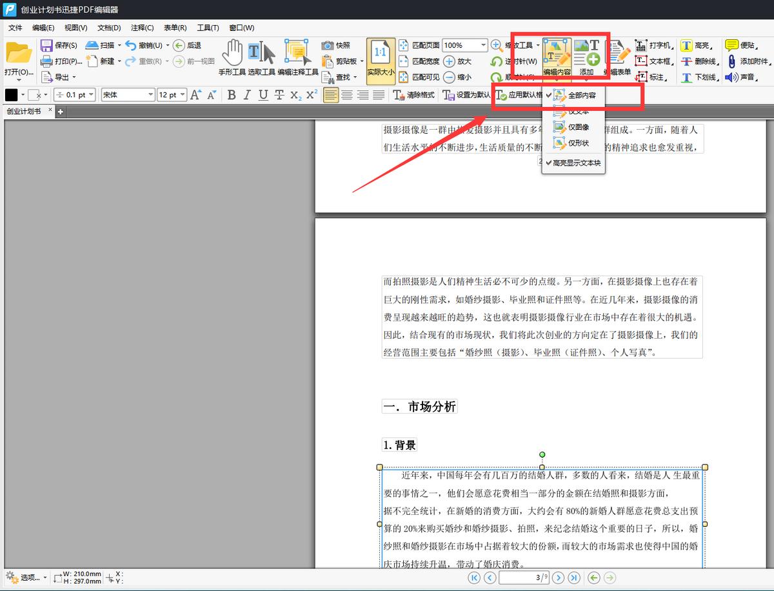Toggle bold formatting
Image resolution: width=774 pixels, height=591 pixels.
pos(231,95)
